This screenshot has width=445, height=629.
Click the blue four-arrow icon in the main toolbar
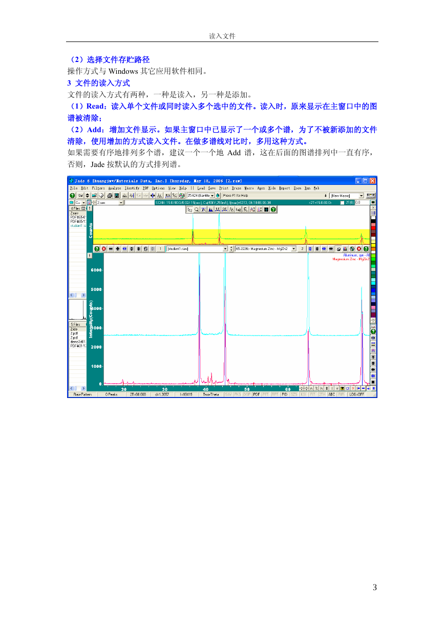click(152, 196)
